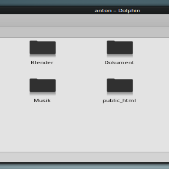The image size is (169, 169).
Task: Open the Blender folder icon
Action: 43,47
